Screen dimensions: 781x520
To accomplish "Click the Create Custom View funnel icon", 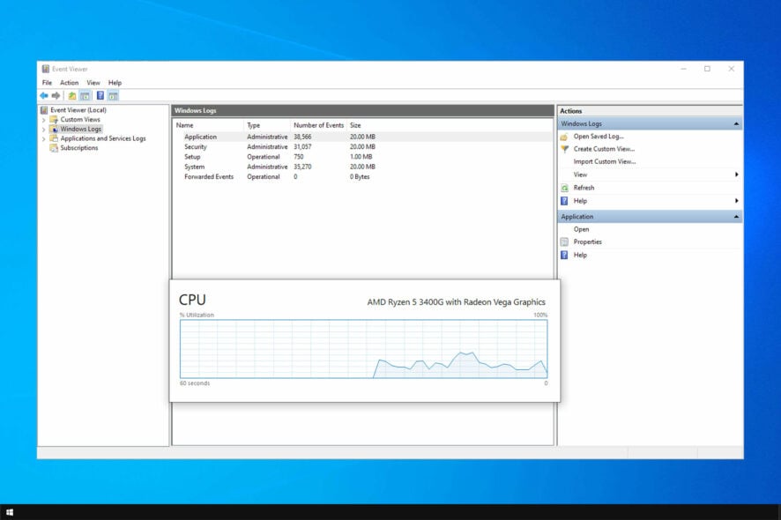I will click(564, 149).
